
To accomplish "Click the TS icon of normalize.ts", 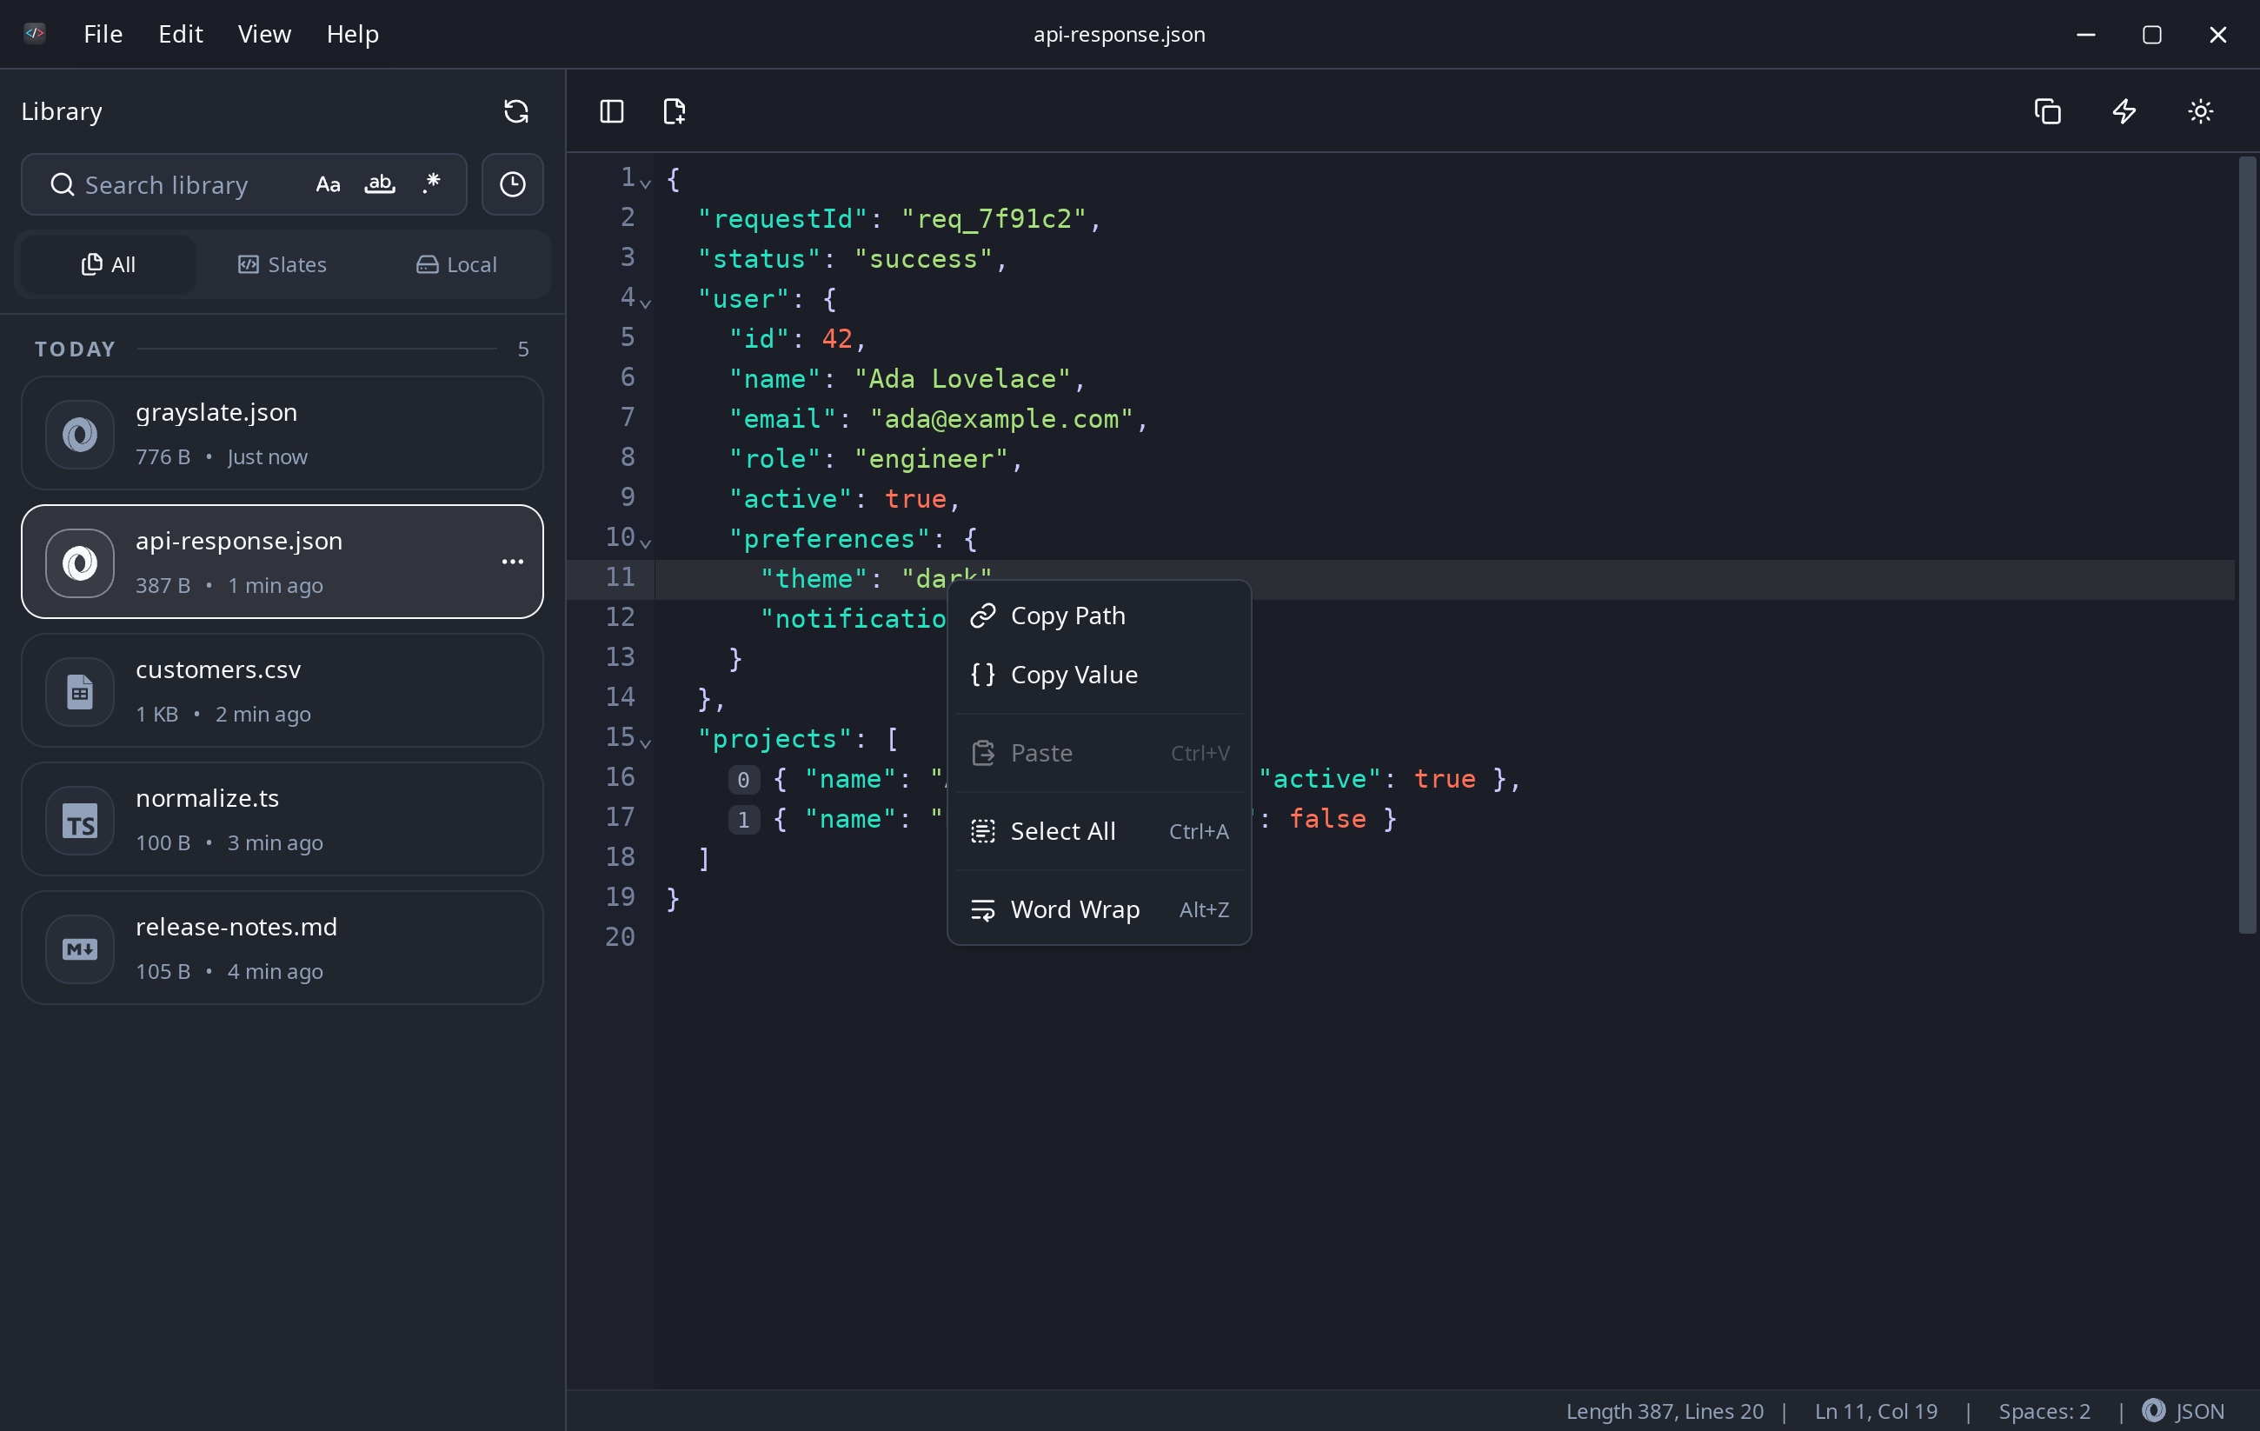I will [80, 821].
